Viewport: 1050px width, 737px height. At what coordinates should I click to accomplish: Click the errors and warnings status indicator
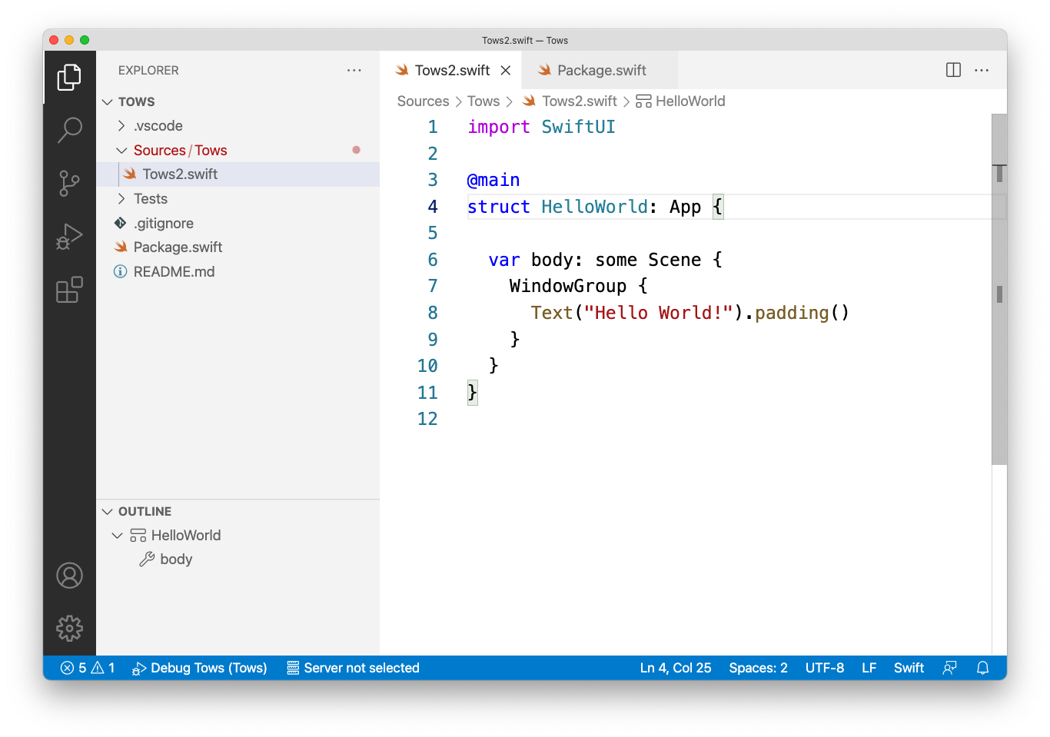pos(88,668)
